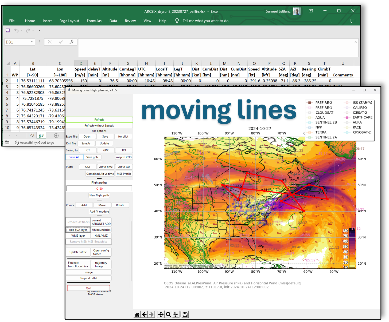Select the Pan tool crosshair icon
Image resolution: width=389 pixels, height=322 pixels.
161,314
